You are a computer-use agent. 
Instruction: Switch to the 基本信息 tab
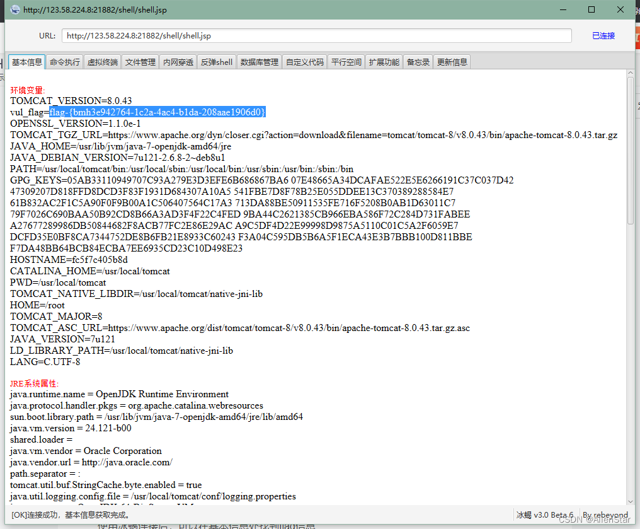pyautogui.click(x=27, y=62)
